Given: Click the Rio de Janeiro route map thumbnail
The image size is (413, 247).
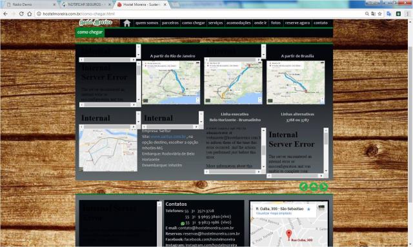Looking at the screenshot, I should [171, 83].
